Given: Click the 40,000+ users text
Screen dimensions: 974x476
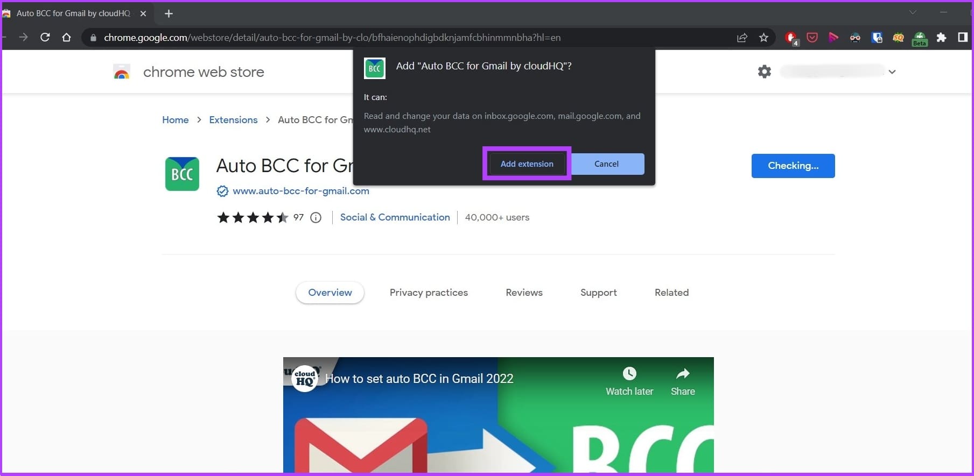Looking at the screenshot, I should [x=497, y=217].
